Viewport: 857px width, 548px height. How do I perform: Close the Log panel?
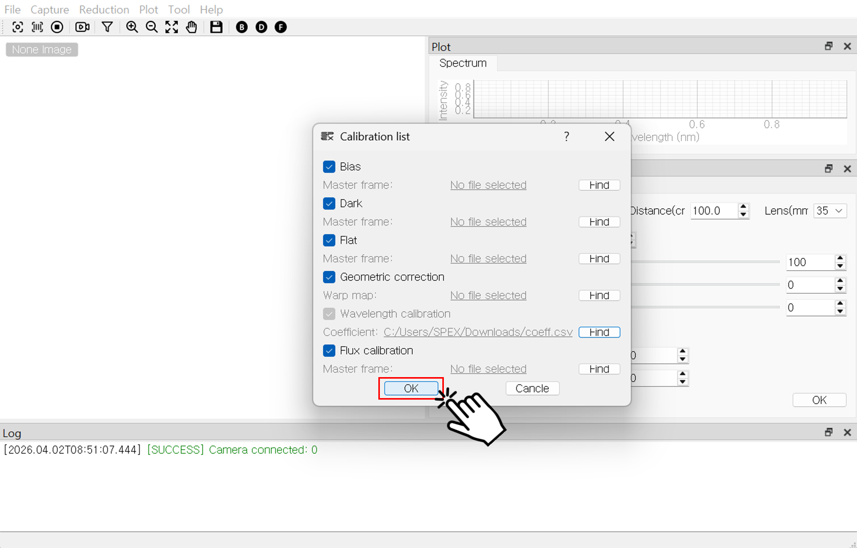pos(847,432)
